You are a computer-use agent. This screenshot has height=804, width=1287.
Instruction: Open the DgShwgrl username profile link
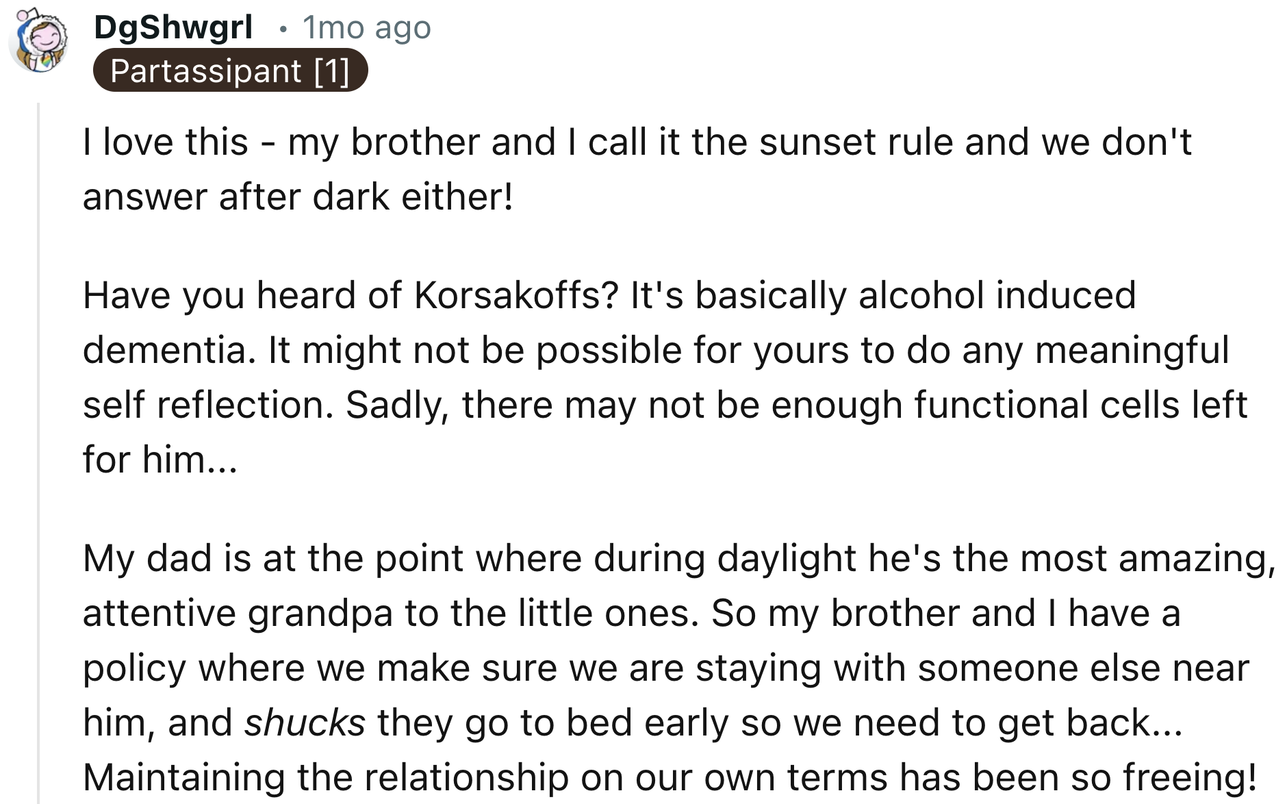[x=173, y=27]
